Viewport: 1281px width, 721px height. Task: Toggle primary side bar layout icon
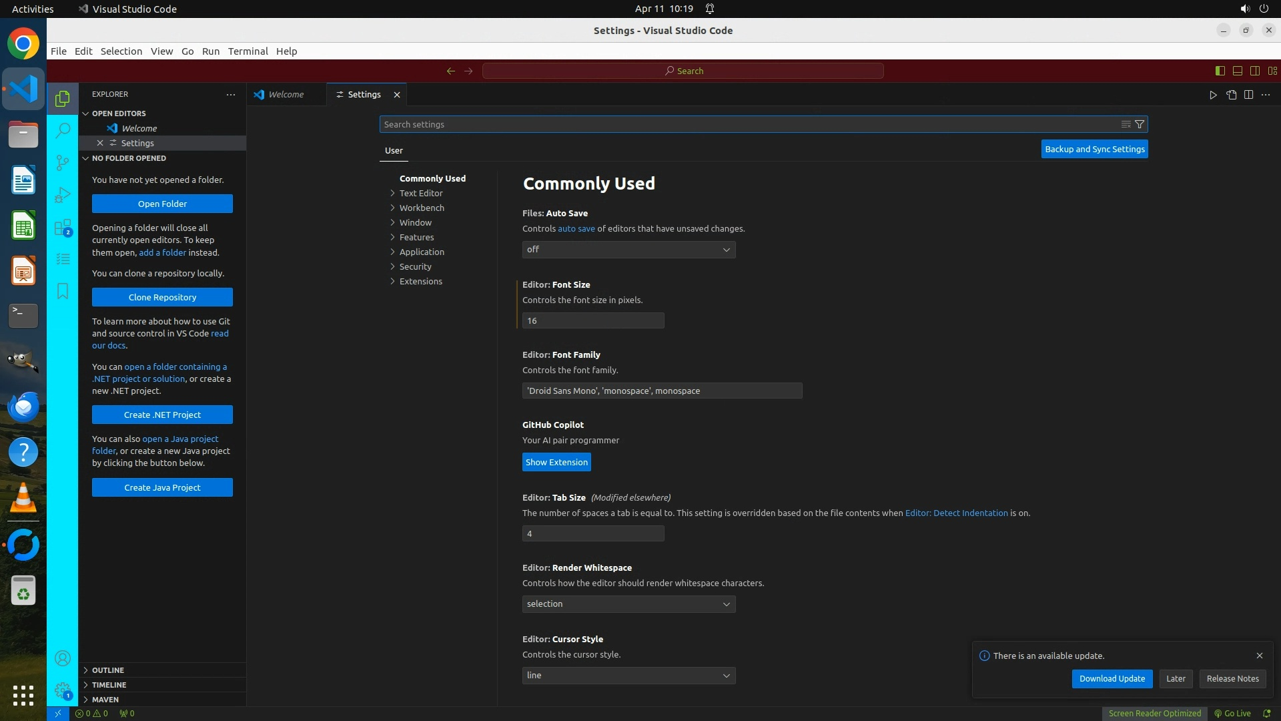pos(1220,71)
